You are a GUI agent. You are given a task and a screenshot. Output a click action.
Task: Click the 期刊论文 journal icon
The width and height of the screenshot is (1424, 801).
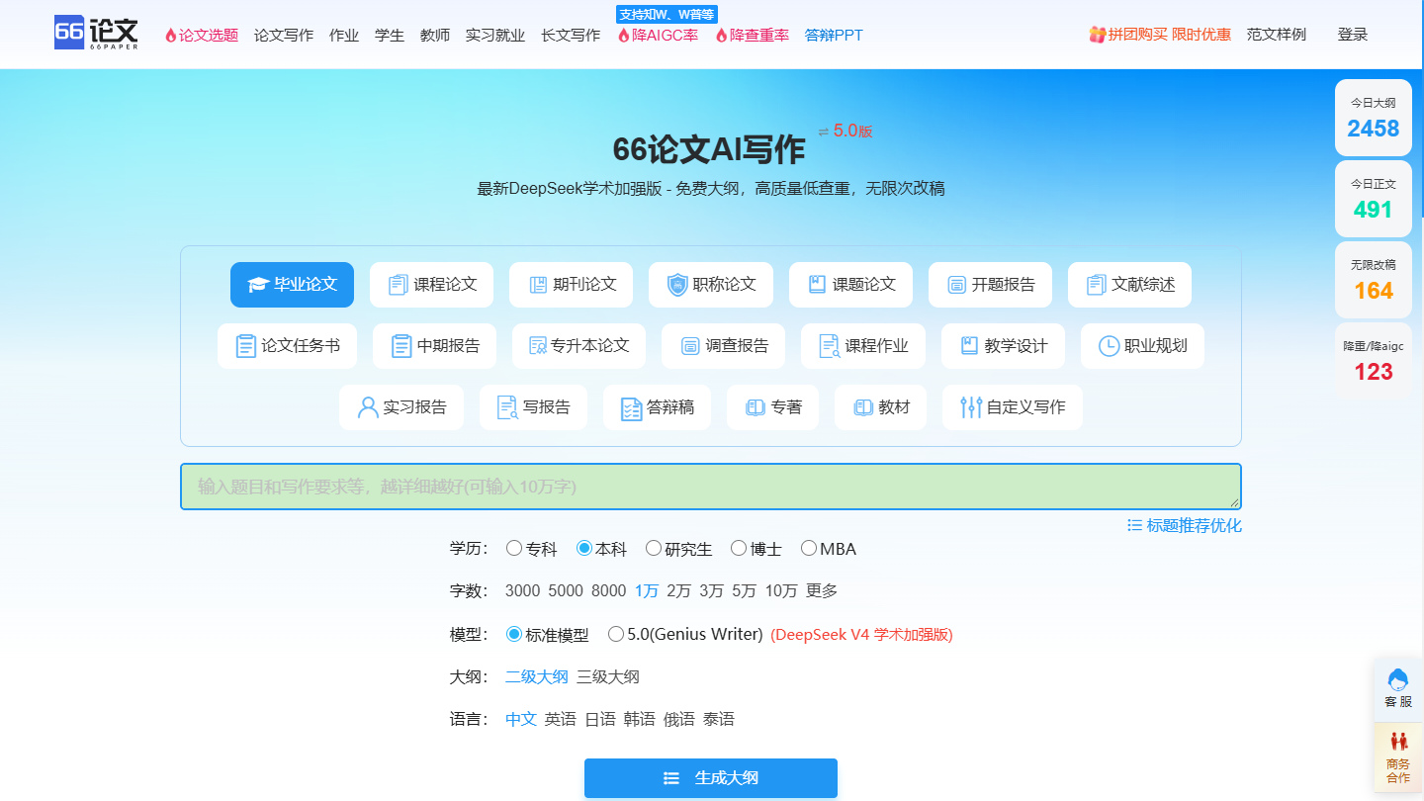coord(538,285)
